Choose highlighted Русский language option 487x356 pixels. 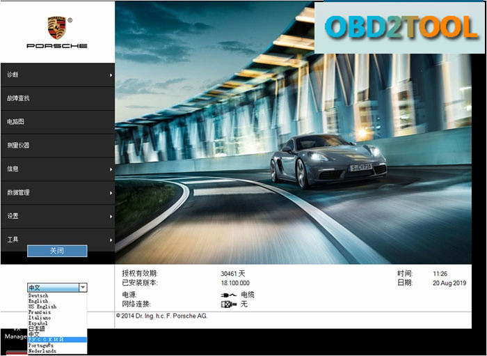coord(57,340)
